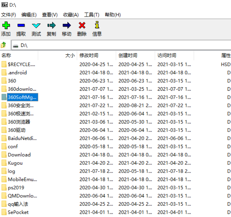231x217 pixels.
Task: Click the 360浏览器 folder icon
Action: pyautogui.click(x=4, y=122)
